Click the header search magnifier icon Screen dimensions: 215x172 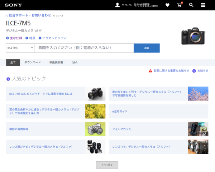click(191, 5)
